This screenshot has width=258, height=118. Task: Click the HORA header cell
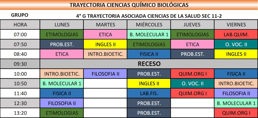coord(20,25)
